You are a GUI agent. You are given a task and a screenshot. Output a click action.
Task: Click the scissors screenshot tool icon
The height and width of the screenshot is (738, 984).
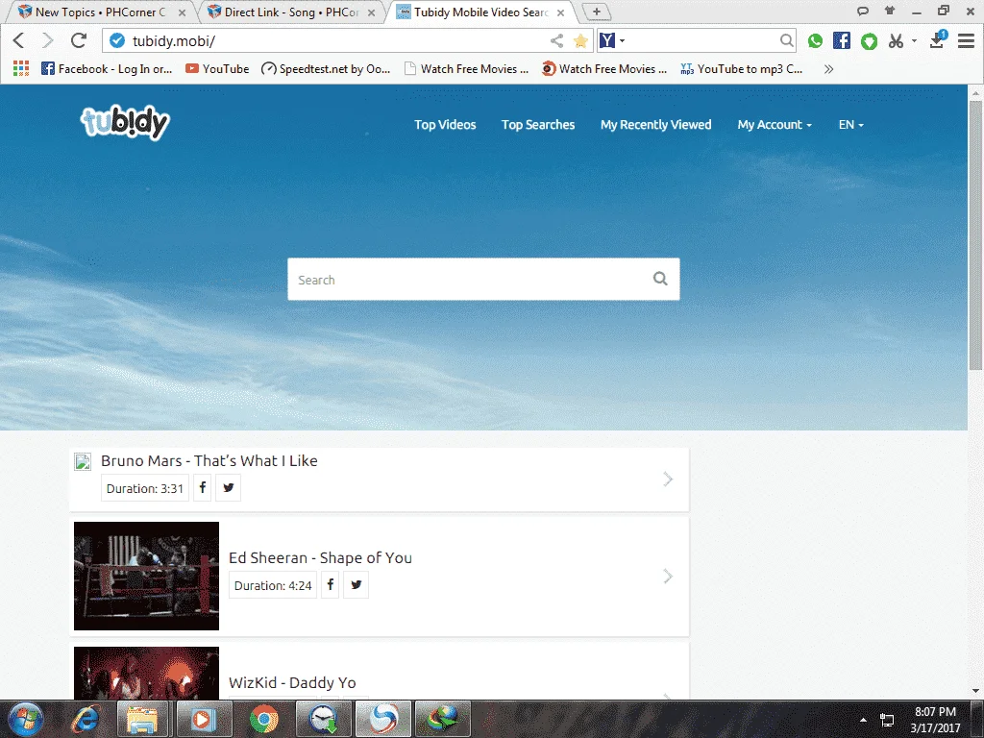pyautogui.click(x=897, y=40)
